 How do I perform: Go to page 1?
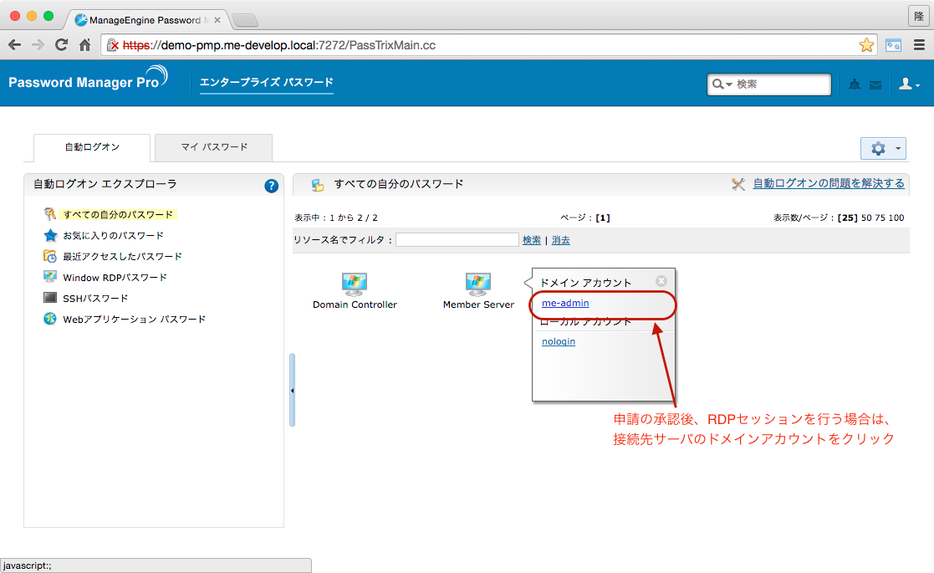click(603, 217)
